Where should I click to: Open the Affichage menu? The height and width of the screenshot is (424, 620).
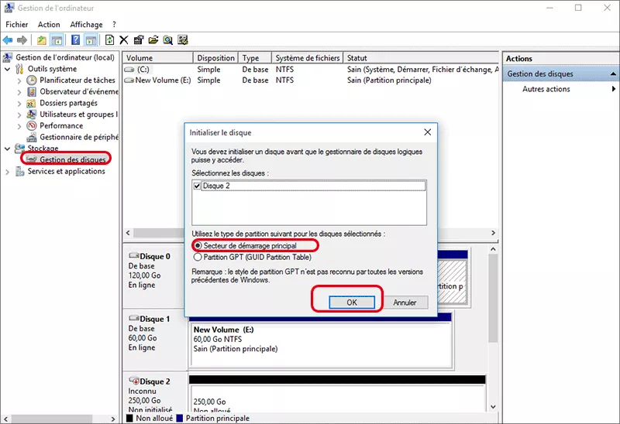pos(86,25)
